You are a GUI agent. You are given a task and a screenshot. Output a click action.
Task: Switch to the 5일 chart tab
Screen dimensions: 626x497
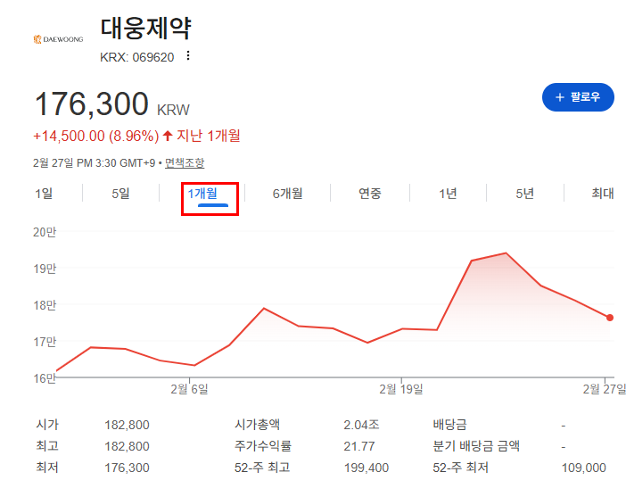120,194
